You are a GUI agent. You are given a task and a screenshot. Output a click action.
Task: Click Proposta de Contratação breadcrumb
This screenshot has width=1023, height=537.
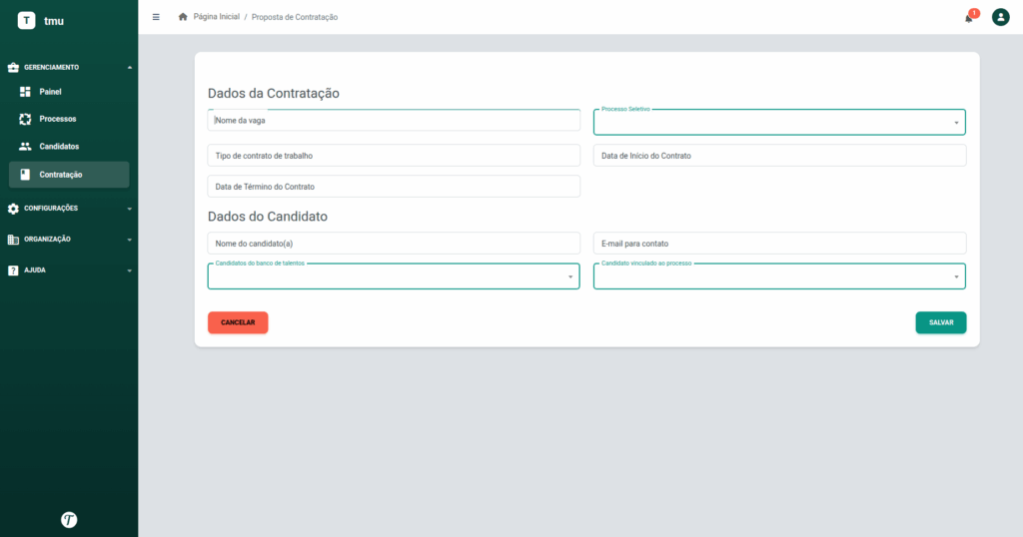(295, 17)
